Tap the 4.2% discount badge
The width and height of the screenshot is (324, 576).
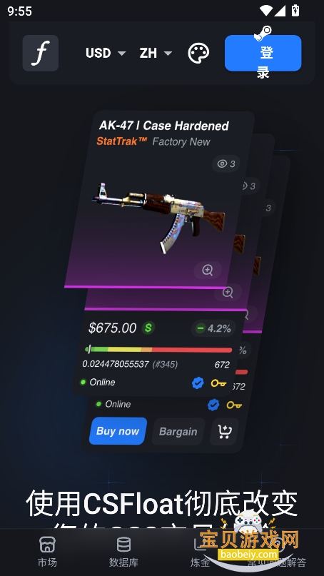point(214,328)
